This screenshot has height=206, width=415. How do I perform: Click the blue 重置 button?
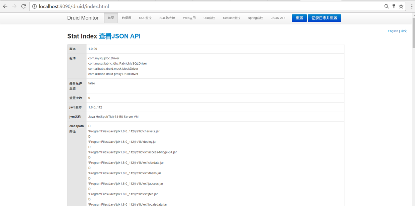click(299, 18)
